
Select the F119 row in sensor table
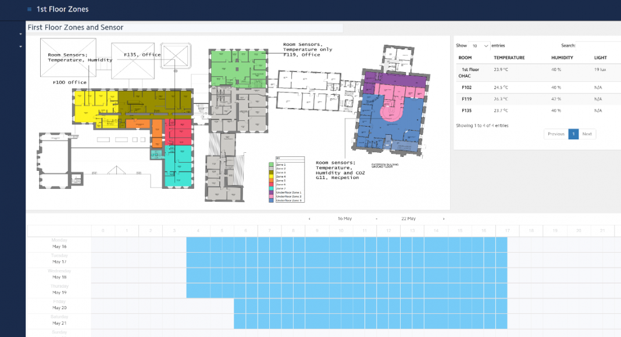(x=466, y=99)
